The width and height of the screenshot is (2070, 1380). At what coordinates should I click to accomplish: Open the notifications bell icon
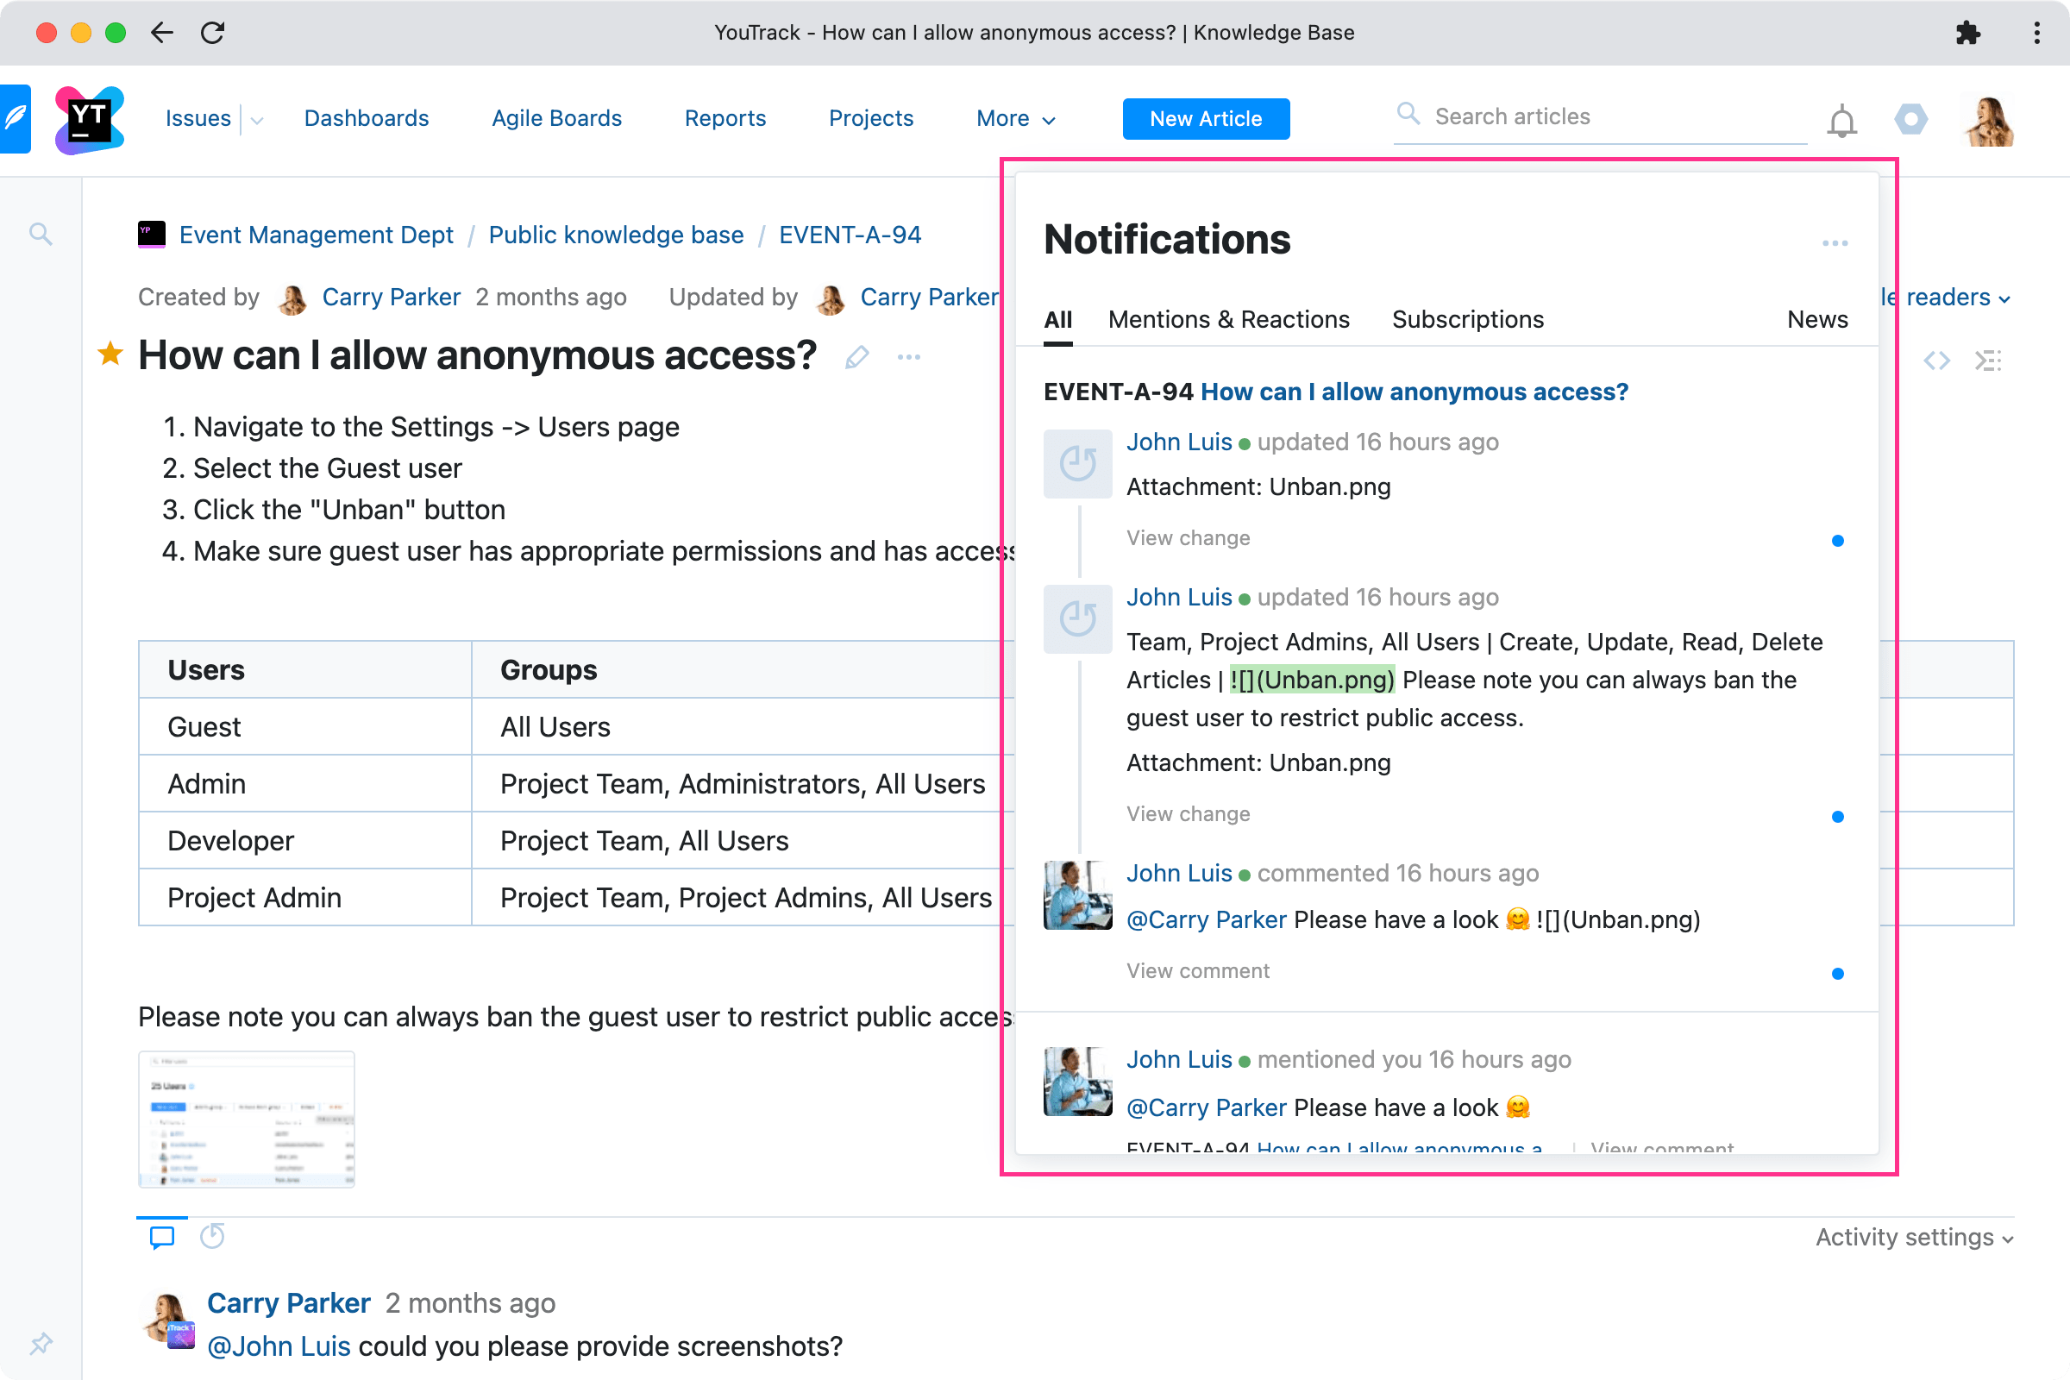[x=1841, y=120]
